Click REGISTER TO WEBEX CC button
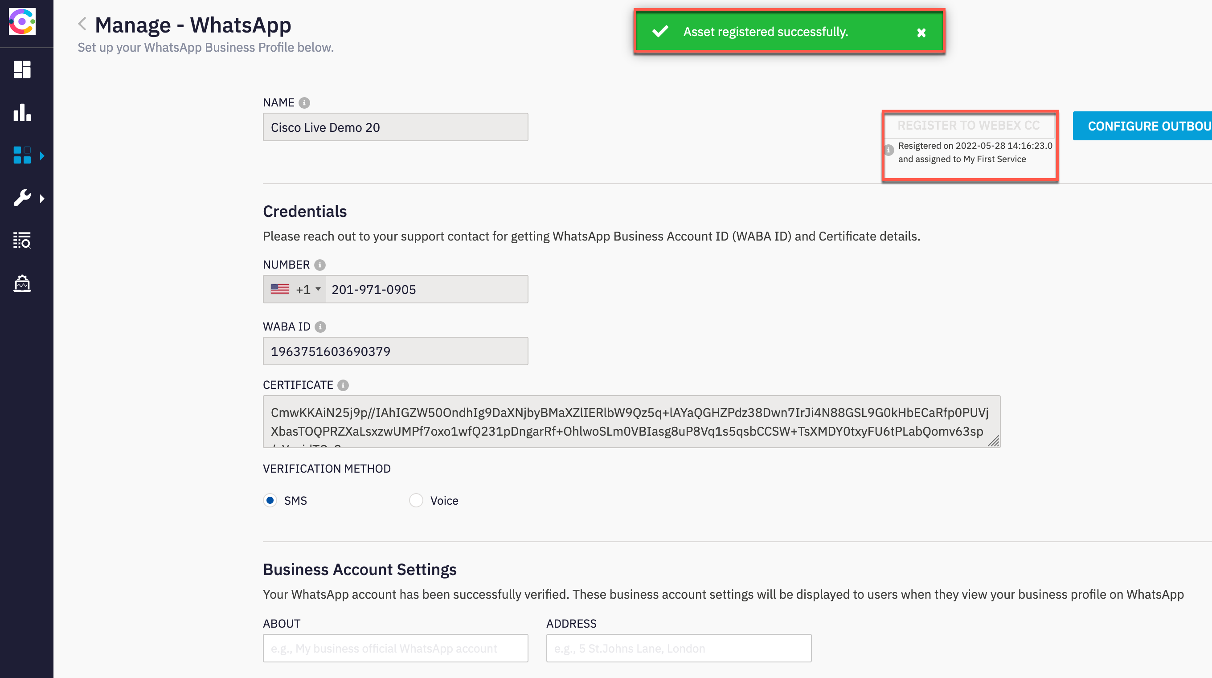1212x678 pixels. (968, 127)
